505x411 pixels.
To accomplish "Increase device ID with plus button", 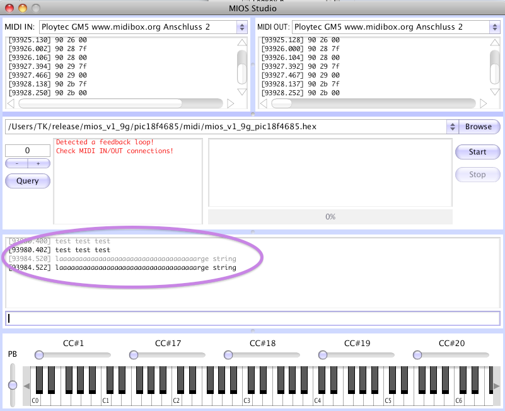I will (38, 164).
